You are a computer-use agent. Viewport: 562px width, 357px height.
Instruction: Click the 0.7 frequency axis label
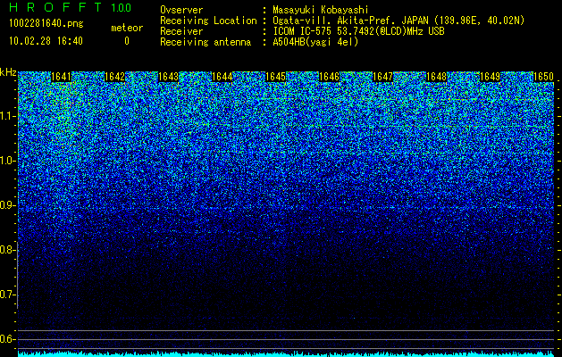point(7,295)
